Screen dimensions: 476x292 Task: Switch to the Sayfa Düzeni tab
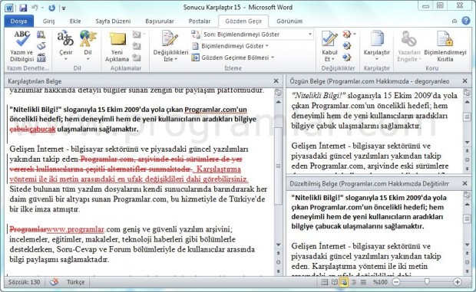pos(113,21)
